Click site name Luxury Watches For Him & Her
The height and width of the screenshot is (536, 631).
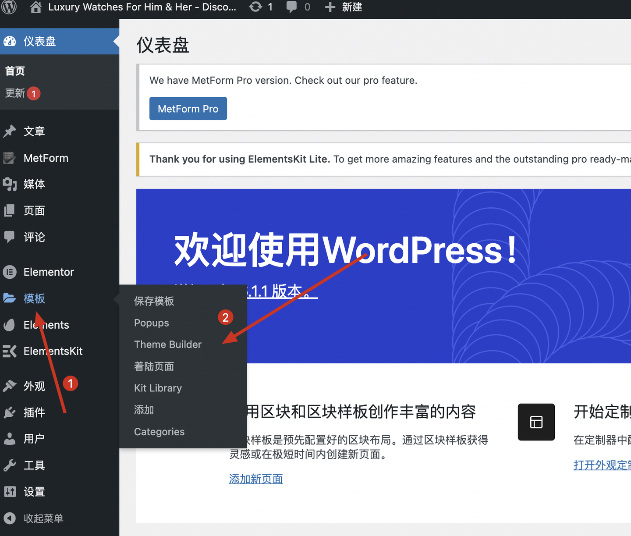click(x=142, y=7)
